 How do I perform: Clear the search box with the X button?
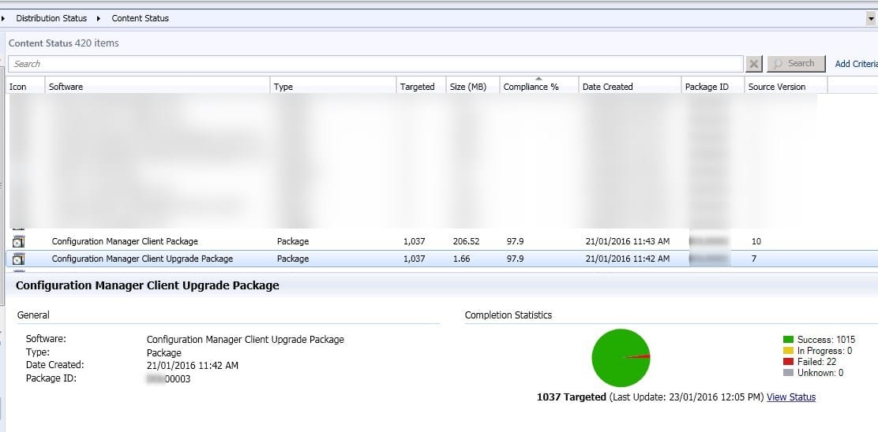click(x=754, y=64)
